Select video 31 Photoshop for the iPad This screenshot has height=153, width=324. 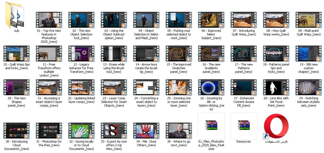pos(49,131)
